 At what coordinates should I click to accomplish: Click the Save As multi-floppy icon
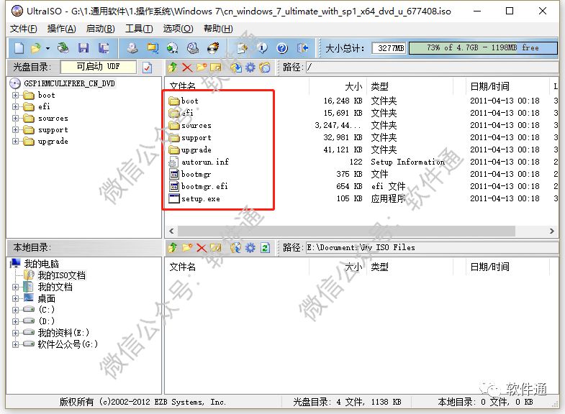pyautogui.click(x=104, y=48)
